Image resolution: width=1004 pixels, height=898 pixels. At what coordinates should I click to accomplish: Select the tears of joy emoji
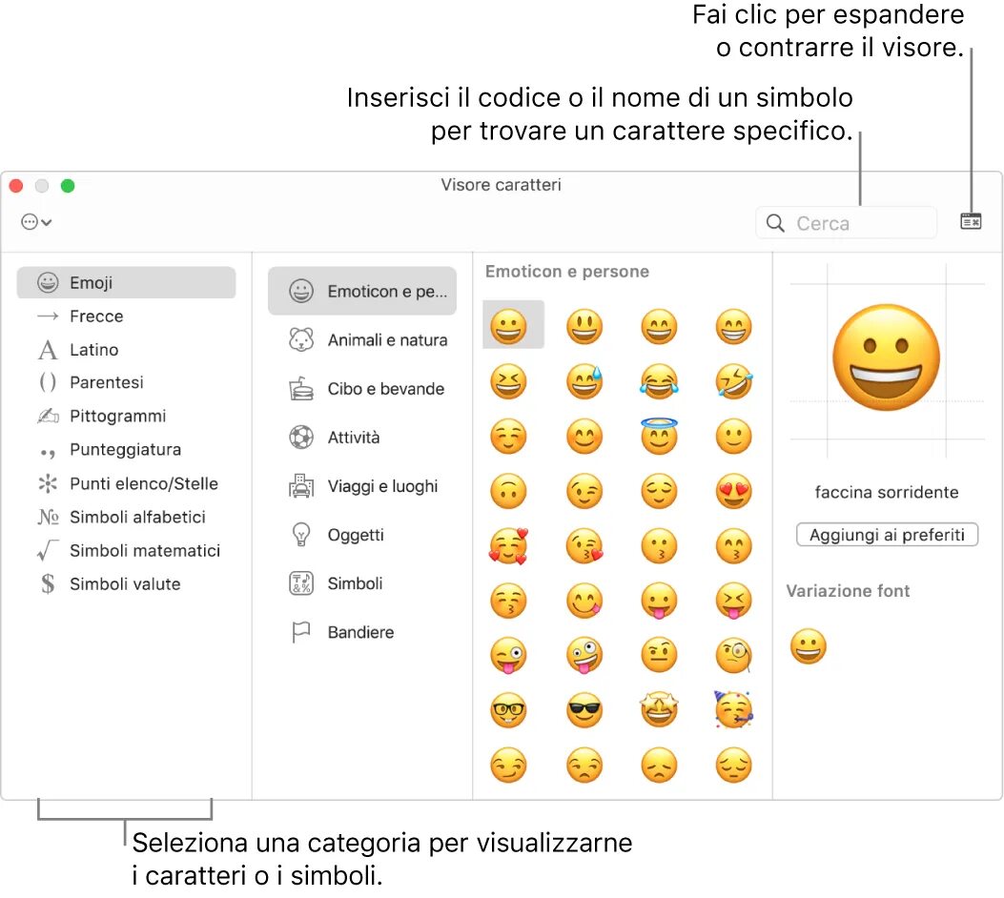(659, 381)
